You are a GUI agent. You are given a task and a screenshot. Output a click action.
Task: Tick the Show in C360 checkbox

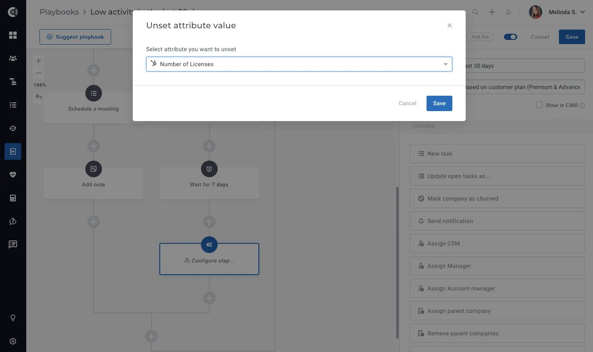point(539,105)
